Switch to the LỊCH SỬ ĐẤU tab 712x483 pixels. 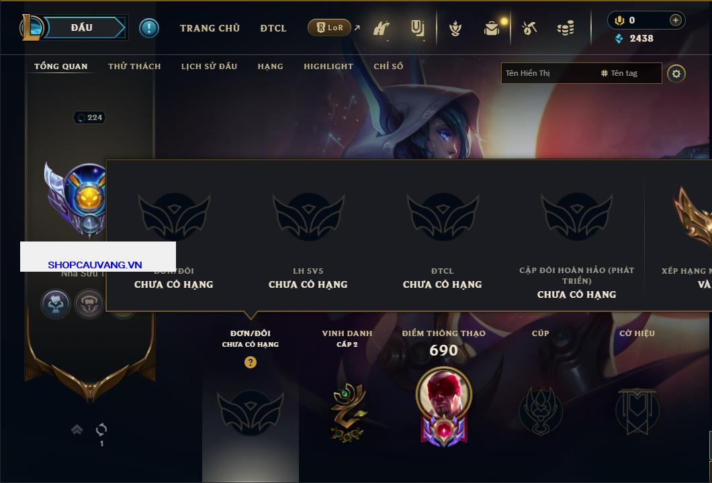coord(209,66)
